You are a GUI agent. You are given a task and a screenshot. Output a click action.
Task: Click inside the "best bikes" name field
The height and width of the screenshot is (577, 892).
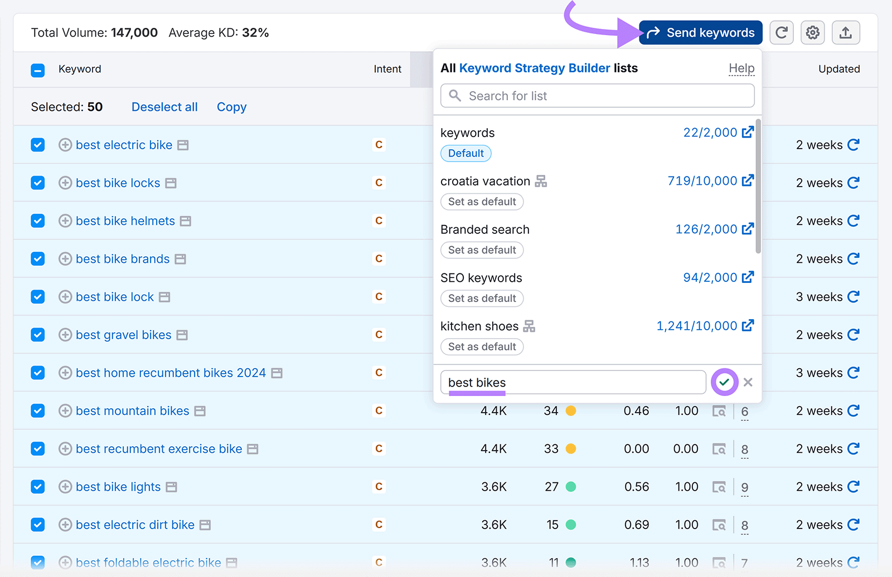coord(573,382)
